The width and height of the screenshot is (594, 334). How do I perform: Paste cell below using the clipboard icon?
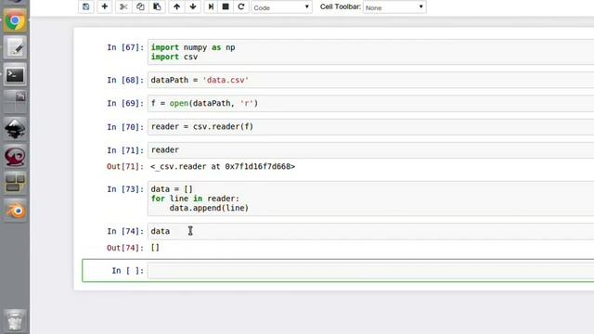[x=157, y=6]
